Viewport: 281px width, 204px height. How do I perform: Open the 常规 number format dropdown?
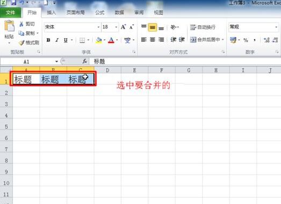click(x=276, y=27)
